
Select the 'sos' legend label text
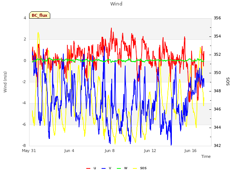(143, 168)
